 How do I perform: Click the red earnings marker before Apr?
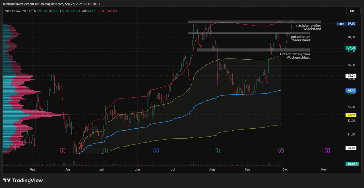point(63,151)
